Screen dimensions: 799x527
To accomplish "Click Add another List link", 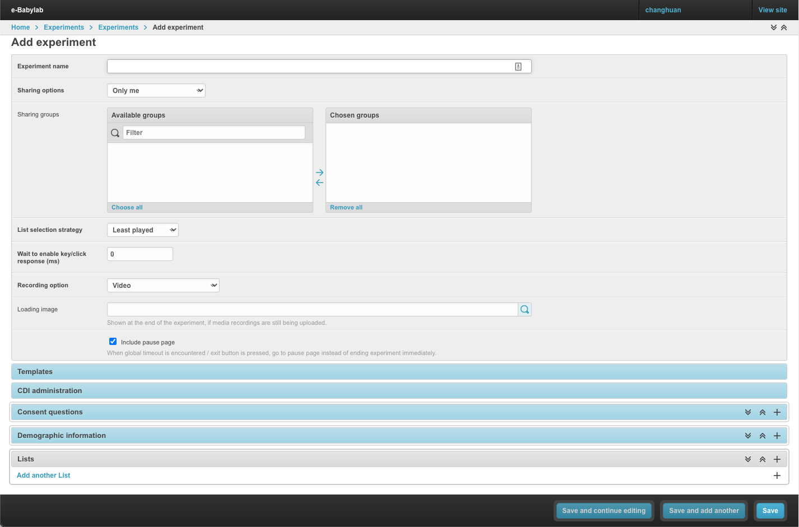I will (44, 475).
